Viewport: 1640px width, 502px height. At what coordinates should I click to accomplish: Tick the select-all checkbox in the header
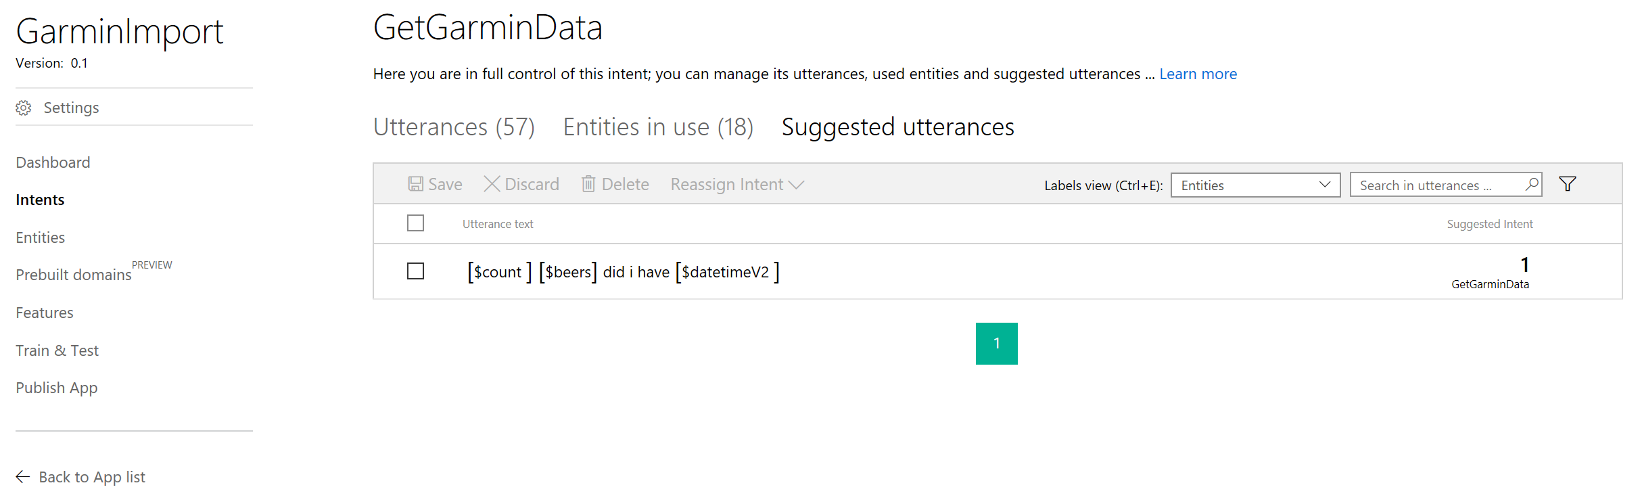point(416,223)
